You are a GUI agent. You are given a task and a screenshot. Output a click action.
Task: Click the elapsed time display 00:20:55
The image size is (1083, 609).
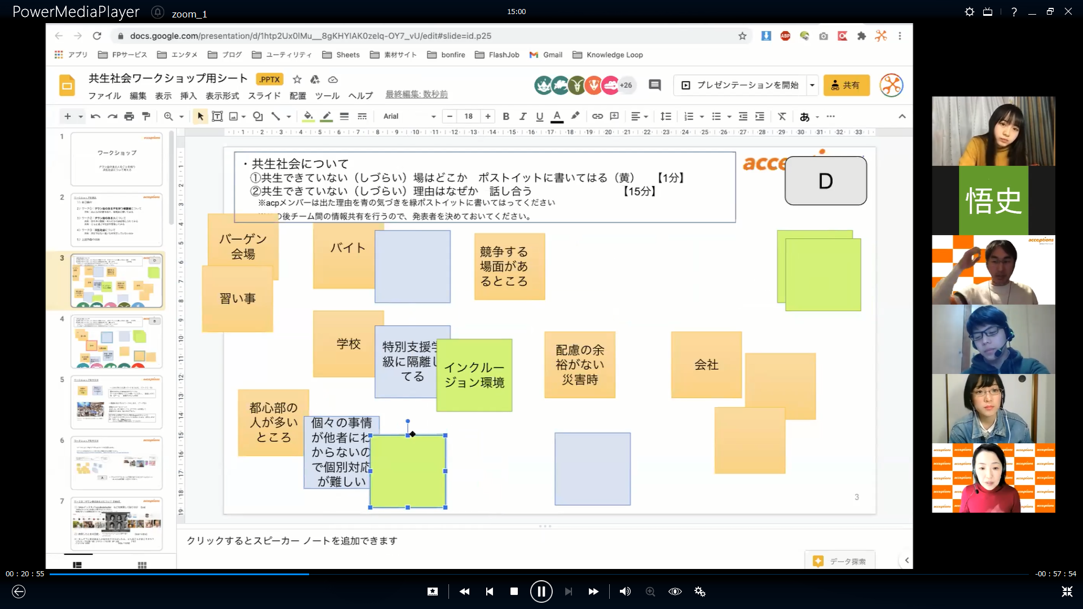click(25, 574)
